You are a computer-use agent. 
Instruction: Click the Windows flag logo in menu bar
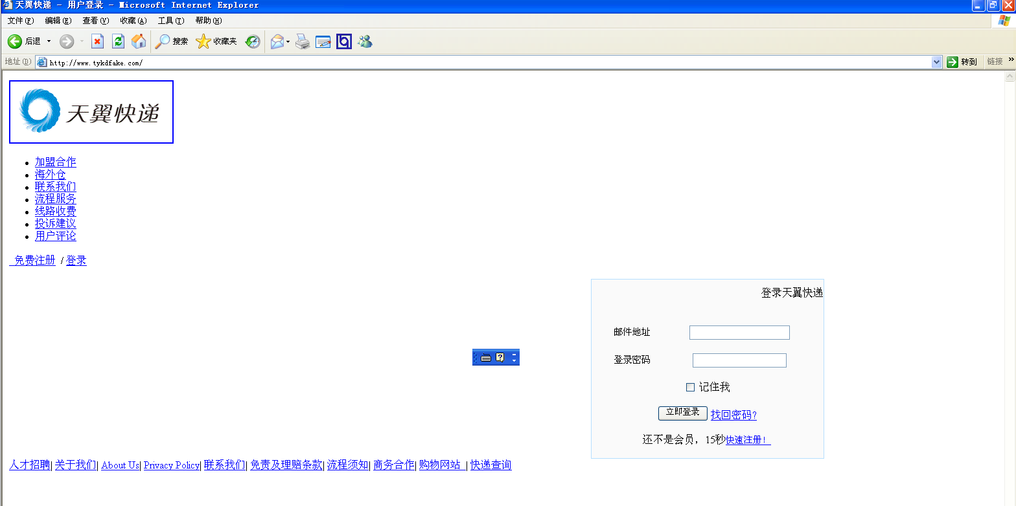1004,21
